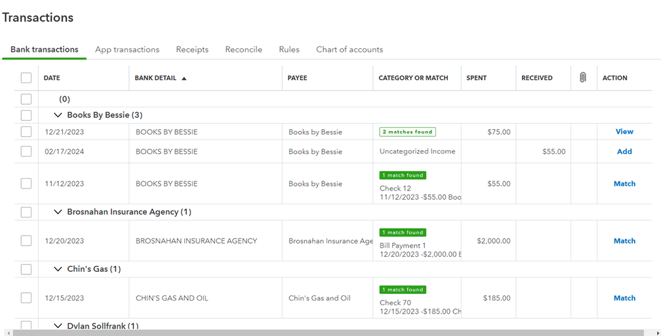Click the 1 match found badge for Check 70
This screenshot has width=661, height=336.
403,289
